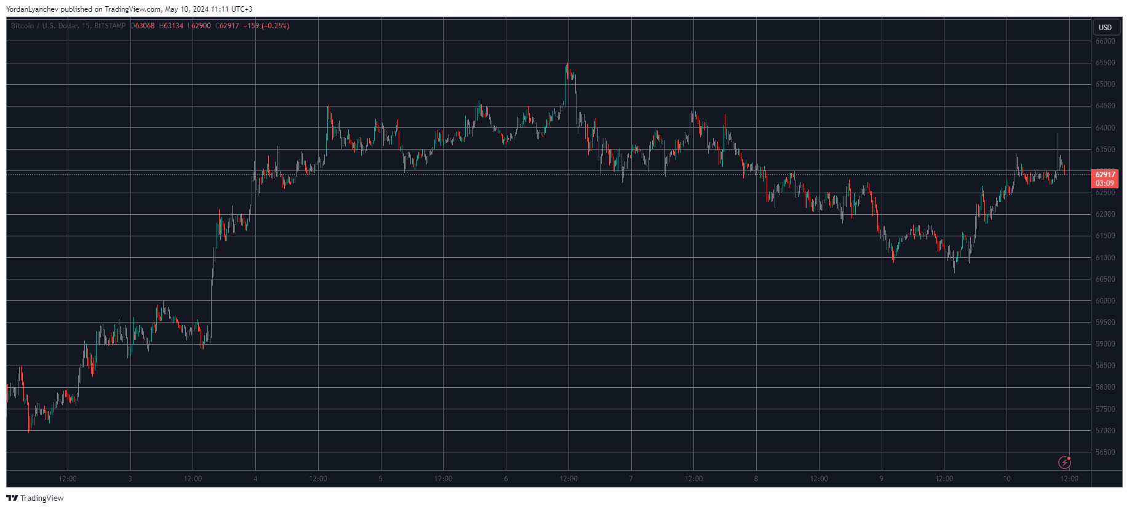Click the 61000 price axis label

click(1105, 258)
